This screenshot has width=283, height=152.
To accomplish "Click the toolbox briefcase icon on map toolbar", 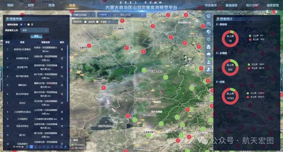I will [x=209, y=24].
